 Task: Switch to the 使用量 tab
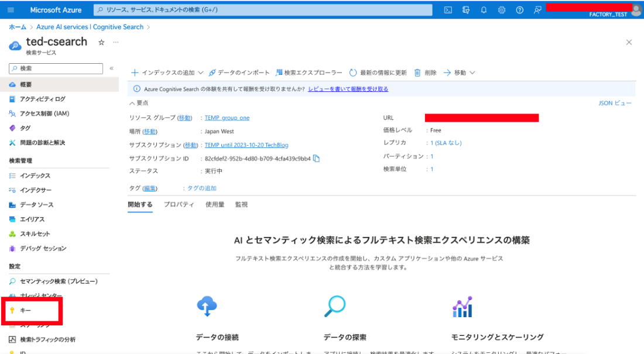click(215, 205)
